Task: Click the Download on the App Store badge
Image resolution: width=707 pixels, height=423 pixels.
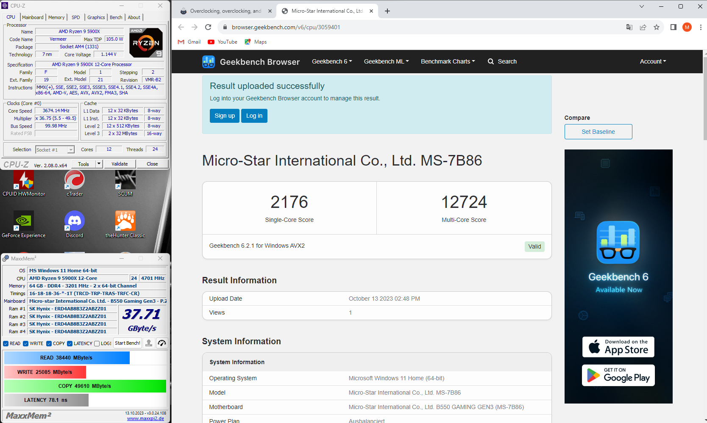Action: pos(618,347)
